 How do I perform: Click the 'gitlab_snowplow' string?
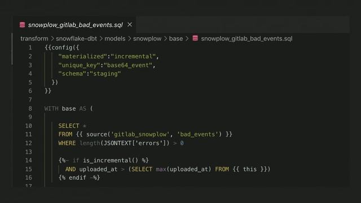coord(140,134)
